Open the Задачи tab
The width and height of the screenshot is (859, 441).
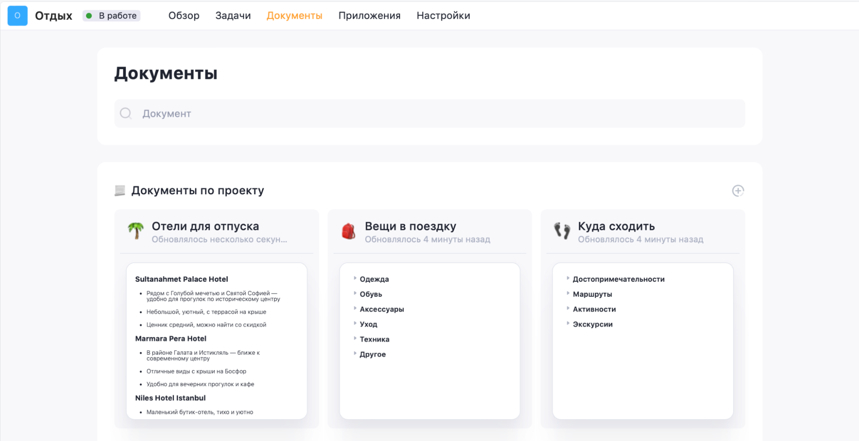(x=233, y=16)
